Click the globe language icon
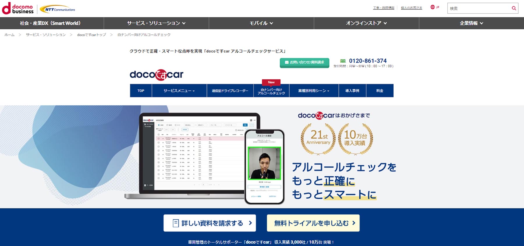524x246 pixels. tap(433, 7)
